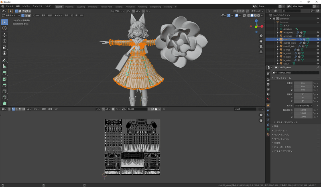The image size is (321, 187).
Task: Click the 位置 X value field
Action: coord(303,83)
